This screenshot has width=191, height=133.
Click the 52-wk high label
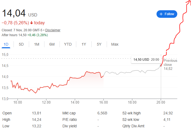pos(131,113)
